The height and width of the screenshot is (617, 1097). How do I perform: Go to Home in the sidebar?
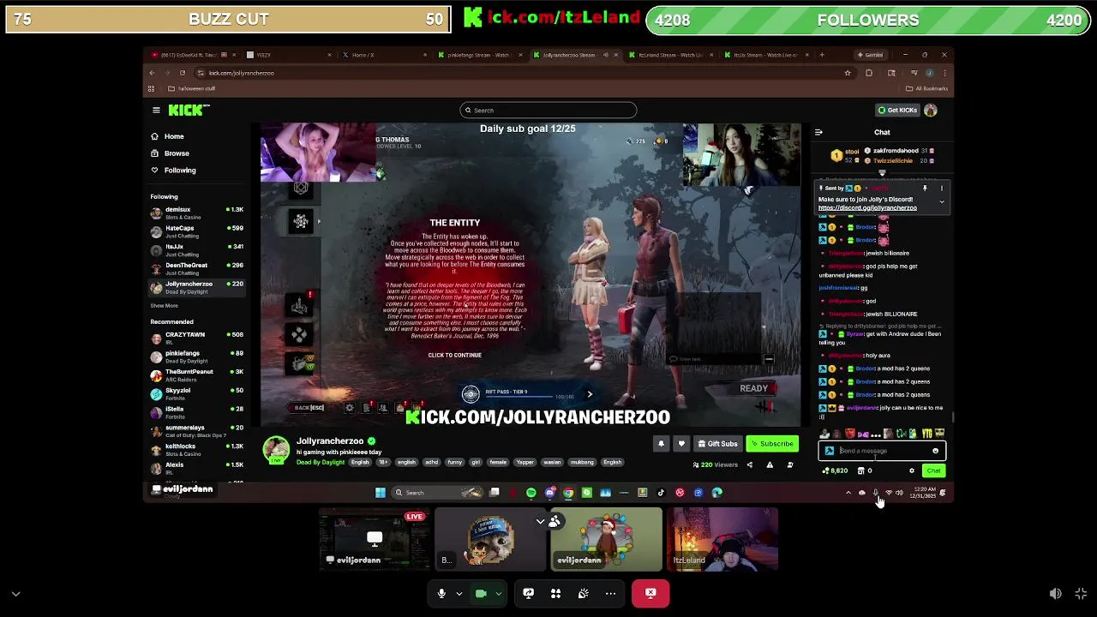pyautogui.click(x=166, y=136)
